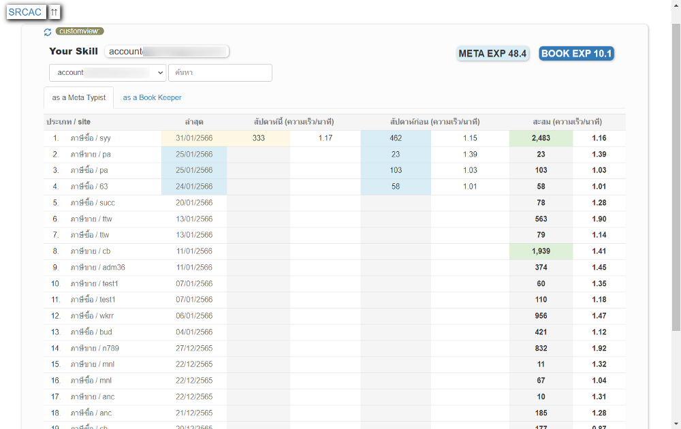This screenshot has width=681, height=429.
Task: Switch to the 'as a Book Keeper' tab
Action: coord(152,97)
